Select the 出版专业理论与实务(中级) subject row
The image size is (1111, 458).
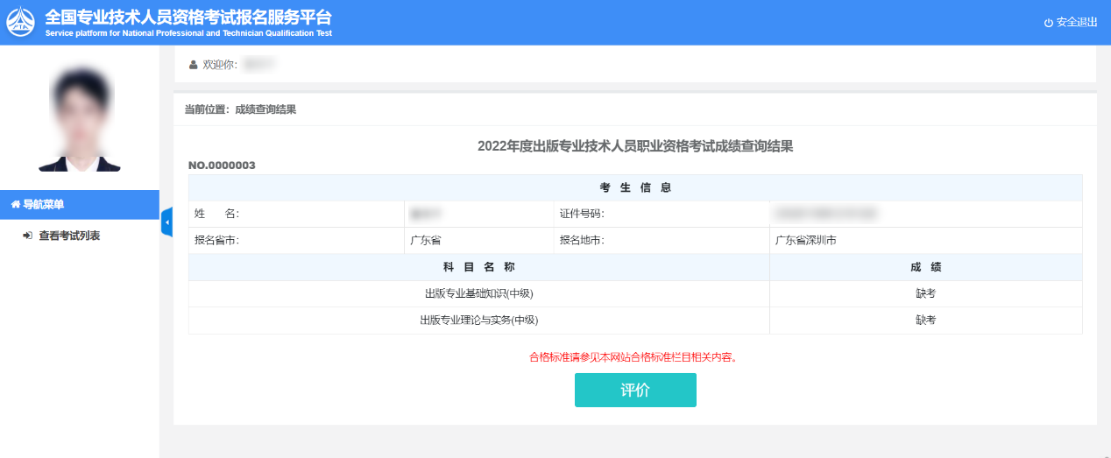pyautogui.click(x=478, y=321)
